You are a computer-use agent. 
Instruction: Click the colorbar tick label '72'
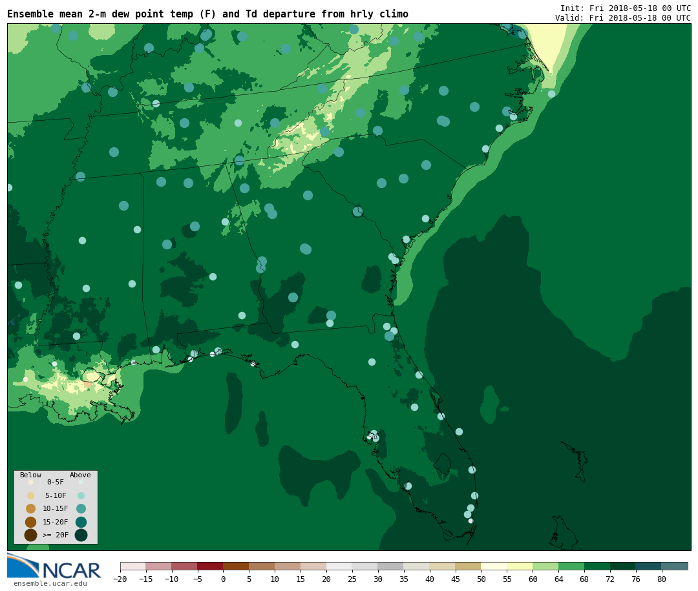610,579
